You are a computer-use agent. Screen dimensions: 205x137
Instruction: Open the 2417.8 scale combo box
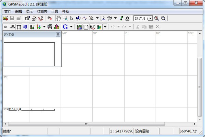(x=143, y=19)
